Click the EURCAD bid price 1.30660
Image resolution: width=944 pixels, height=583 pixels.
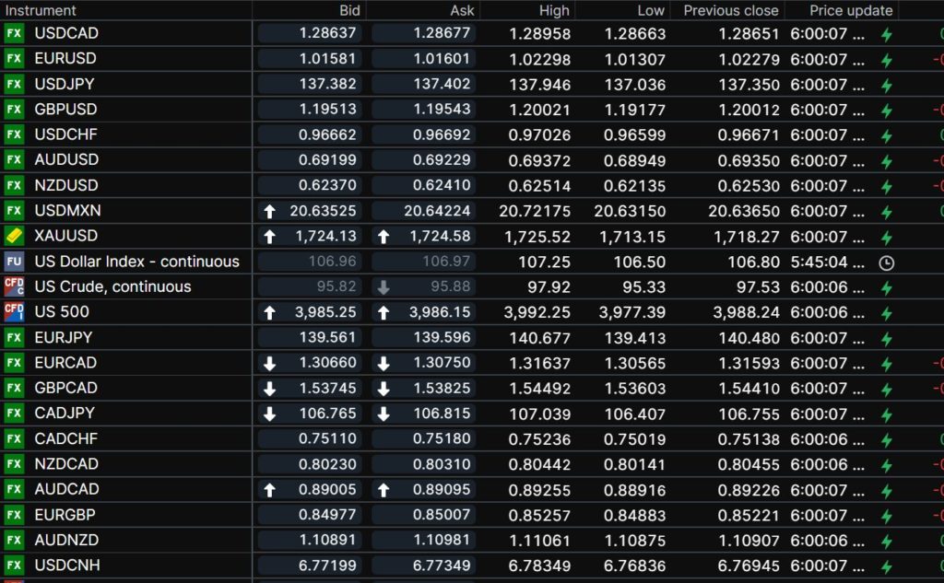327,363
